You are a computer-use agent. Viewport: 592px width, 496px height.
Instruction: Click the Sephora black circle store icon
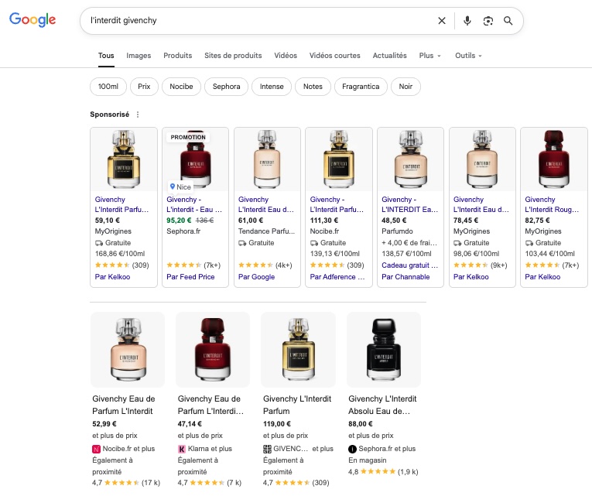(352, 449)
